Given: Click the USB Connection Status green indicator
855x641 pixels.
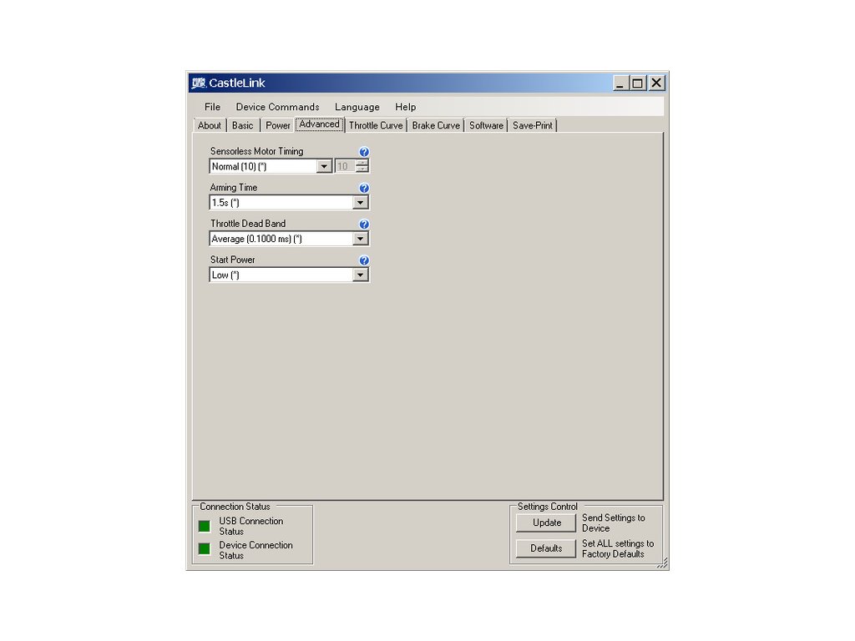Looking at the screenshot, I should pos(205,526).
